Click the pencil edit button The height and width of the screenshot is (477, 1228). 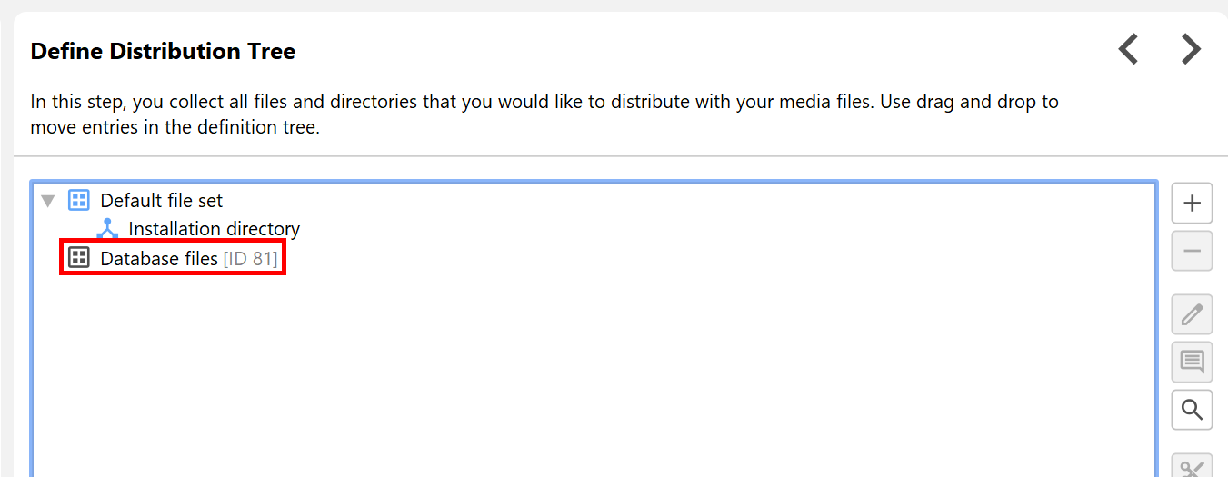[1192, 314]
